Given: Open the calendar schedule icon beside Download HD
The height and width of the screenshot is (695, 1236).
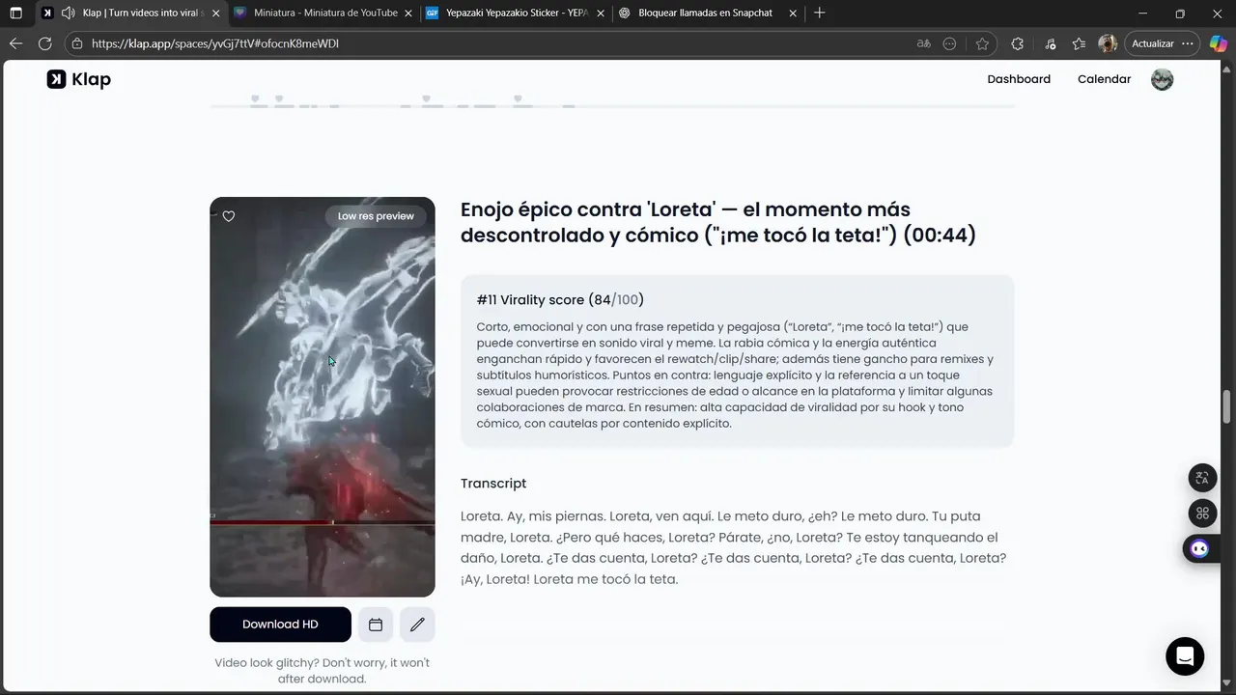Looking at the screenshot, I should 376,625.
